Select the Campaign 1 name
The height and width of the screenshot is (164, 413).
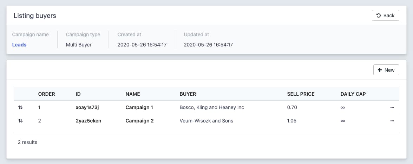coord(139,107)
